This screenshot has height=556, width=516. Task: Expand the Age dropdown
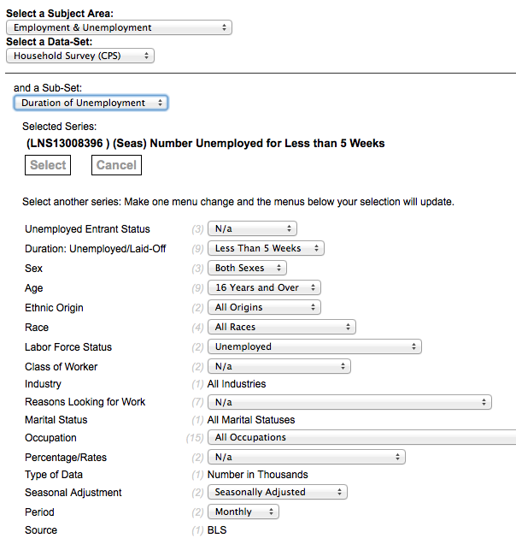coord(264,287)
